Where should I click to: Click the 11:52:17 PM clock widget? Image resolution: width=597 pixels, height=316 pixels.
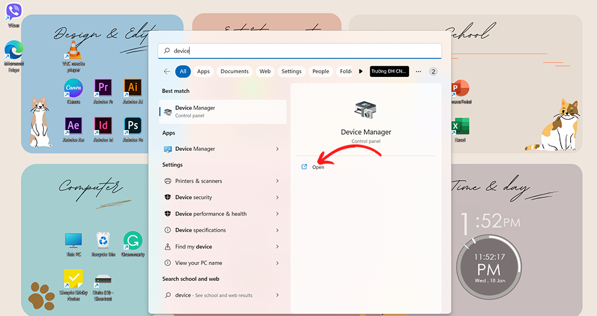coord(490,267)
